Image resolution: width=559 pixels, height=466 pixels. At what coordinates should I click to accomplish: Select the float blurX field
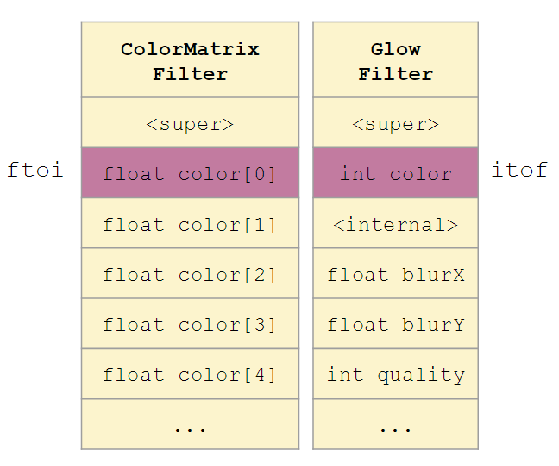(x=395, y=274)
